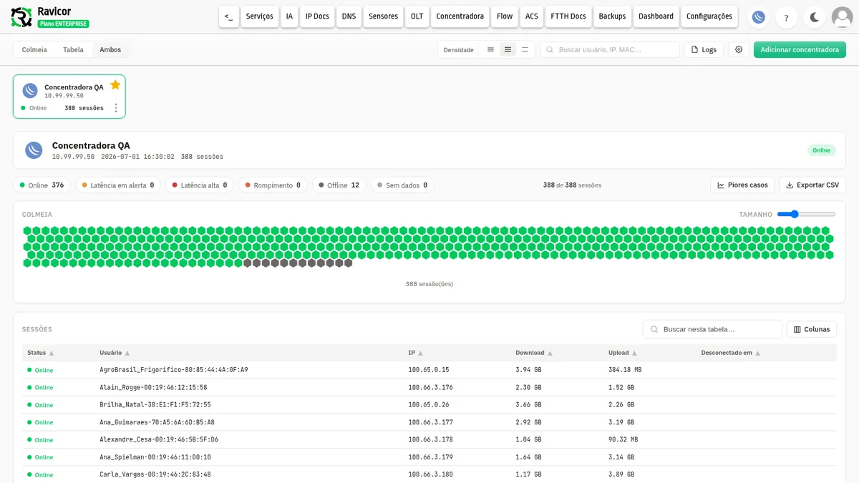
Task: Toggle the Latência alta filter
Action: 200,185
